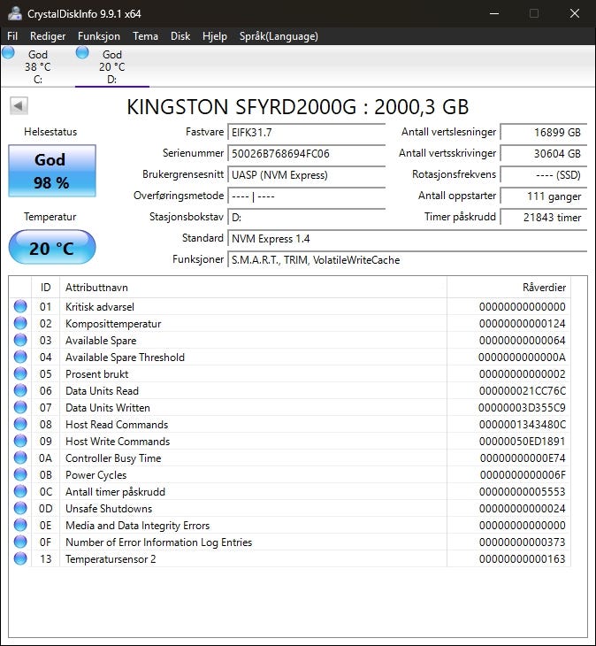Viewport: 596px width, 646px height.
Task: Click raw value 0000001343480C
Action: (x=523, y=425)
